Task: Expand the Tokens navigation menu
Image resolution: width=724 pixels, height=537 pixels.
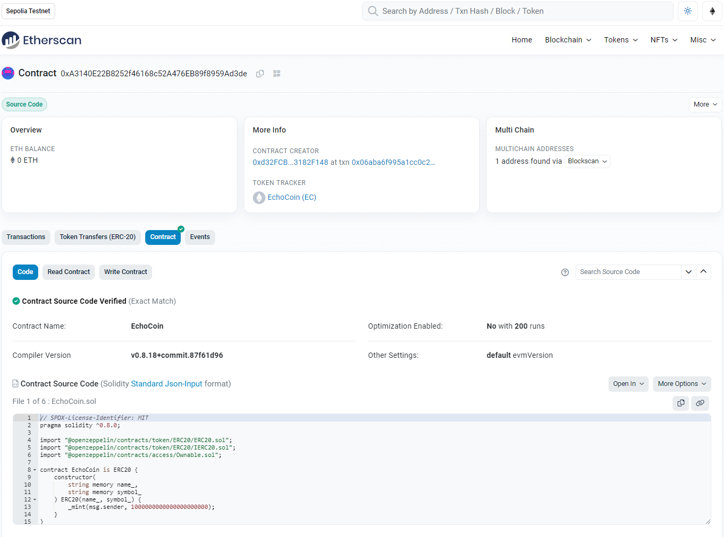Action: point(621,40)
